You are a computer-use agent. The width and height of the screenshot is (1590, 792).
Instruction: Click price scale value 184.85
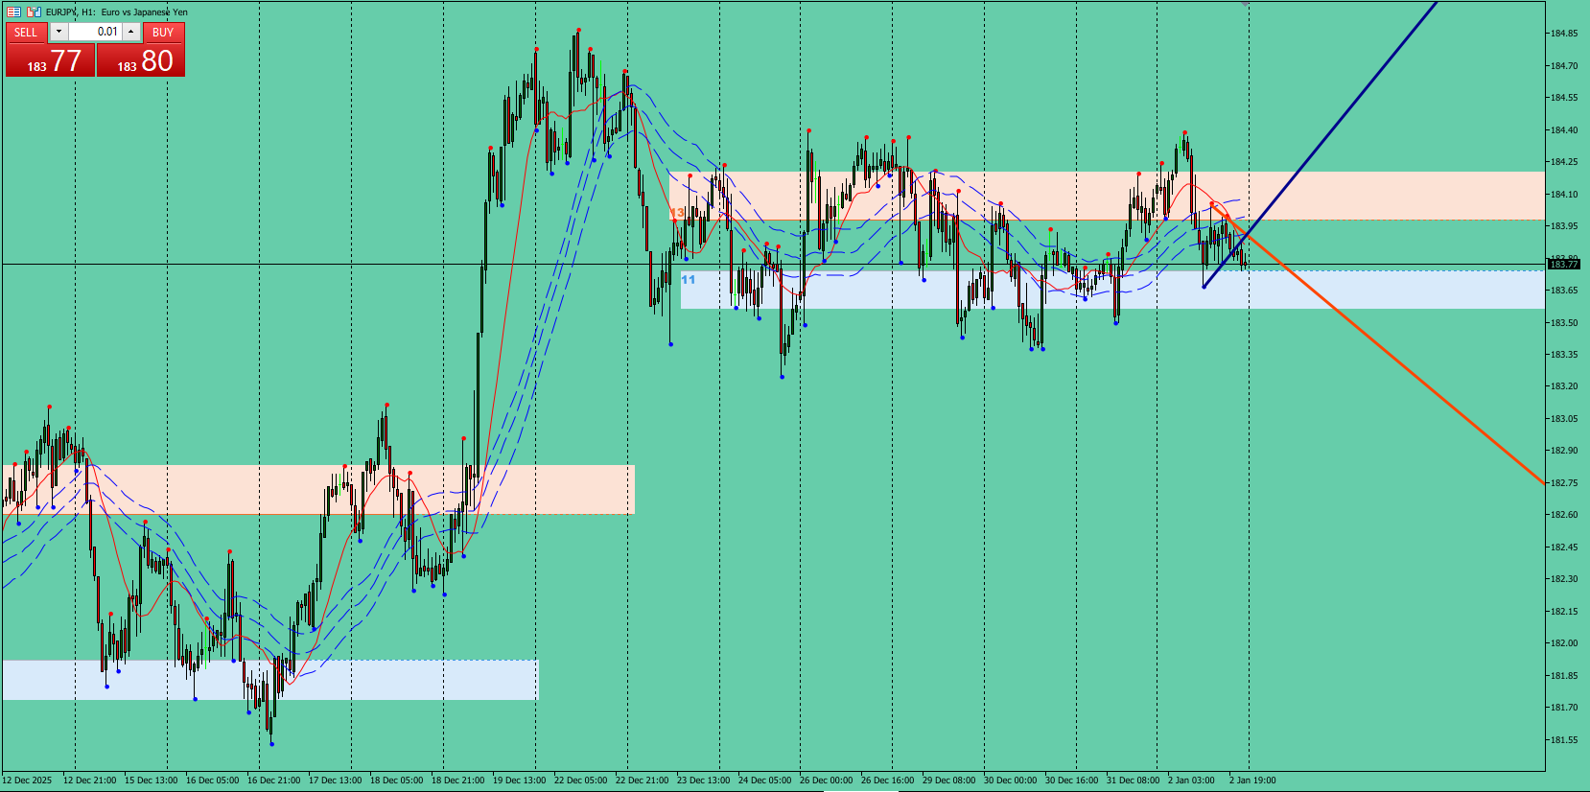[1564, 34]
